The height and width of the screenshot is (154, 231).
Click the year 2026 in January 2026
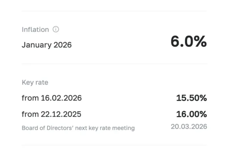(62, 45)
